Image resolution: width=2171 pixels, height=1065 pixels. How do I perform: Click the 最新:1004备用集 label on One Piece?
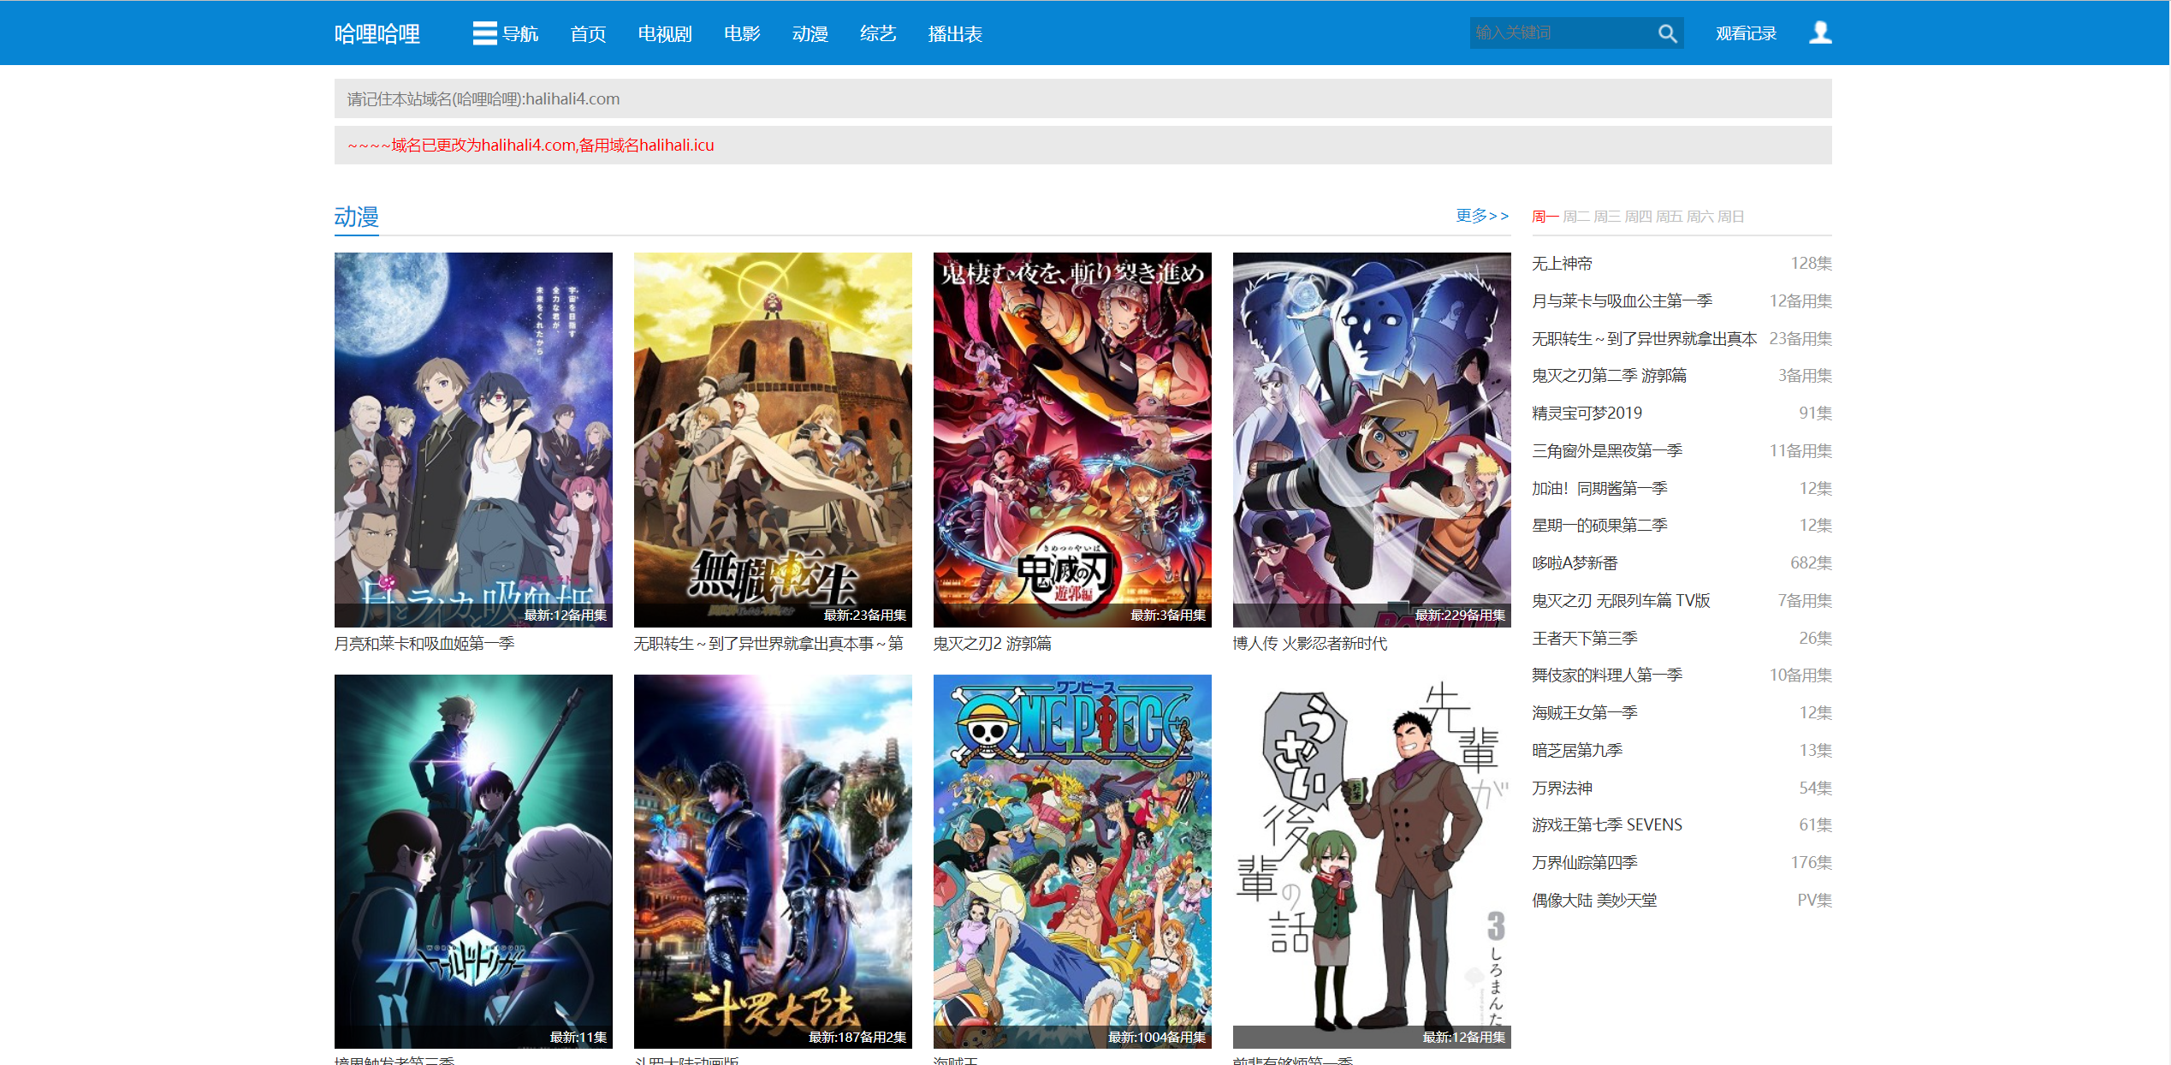1157,1038
